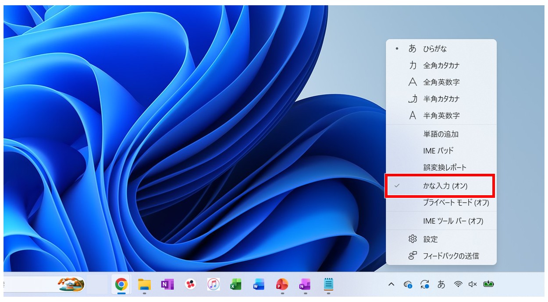Open Google Chrome from the taskbar
The height and width of the screenshot is (302, 548).
click(121, 285)
